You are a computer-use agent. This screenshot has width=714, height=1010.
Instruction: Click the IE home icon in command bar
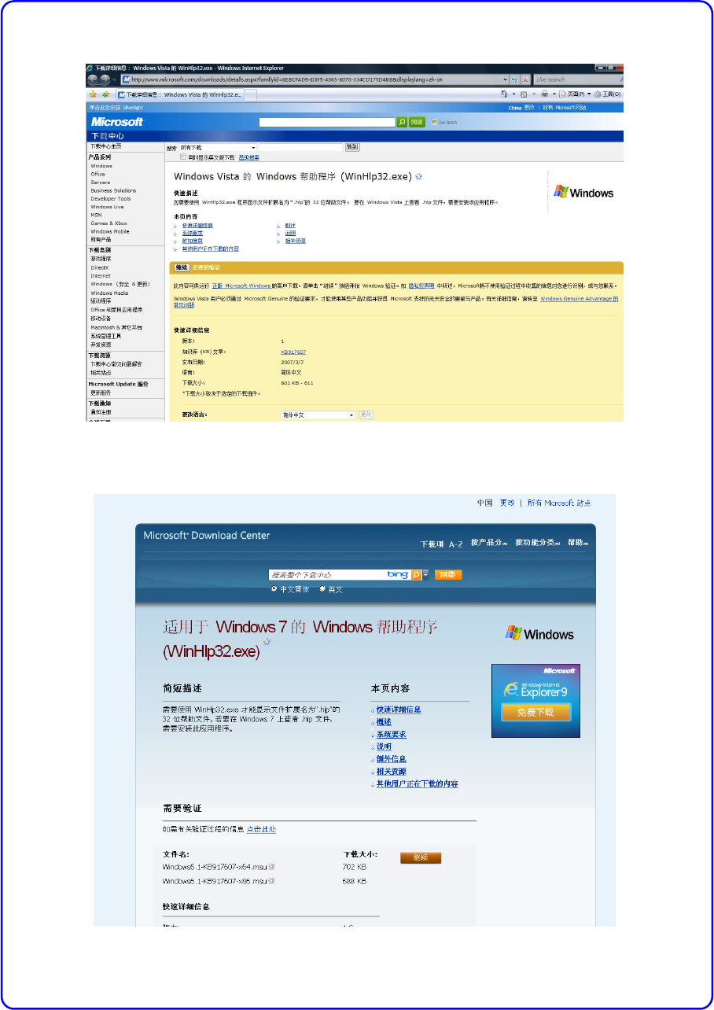pyautogui.click(x=504, y=94)
